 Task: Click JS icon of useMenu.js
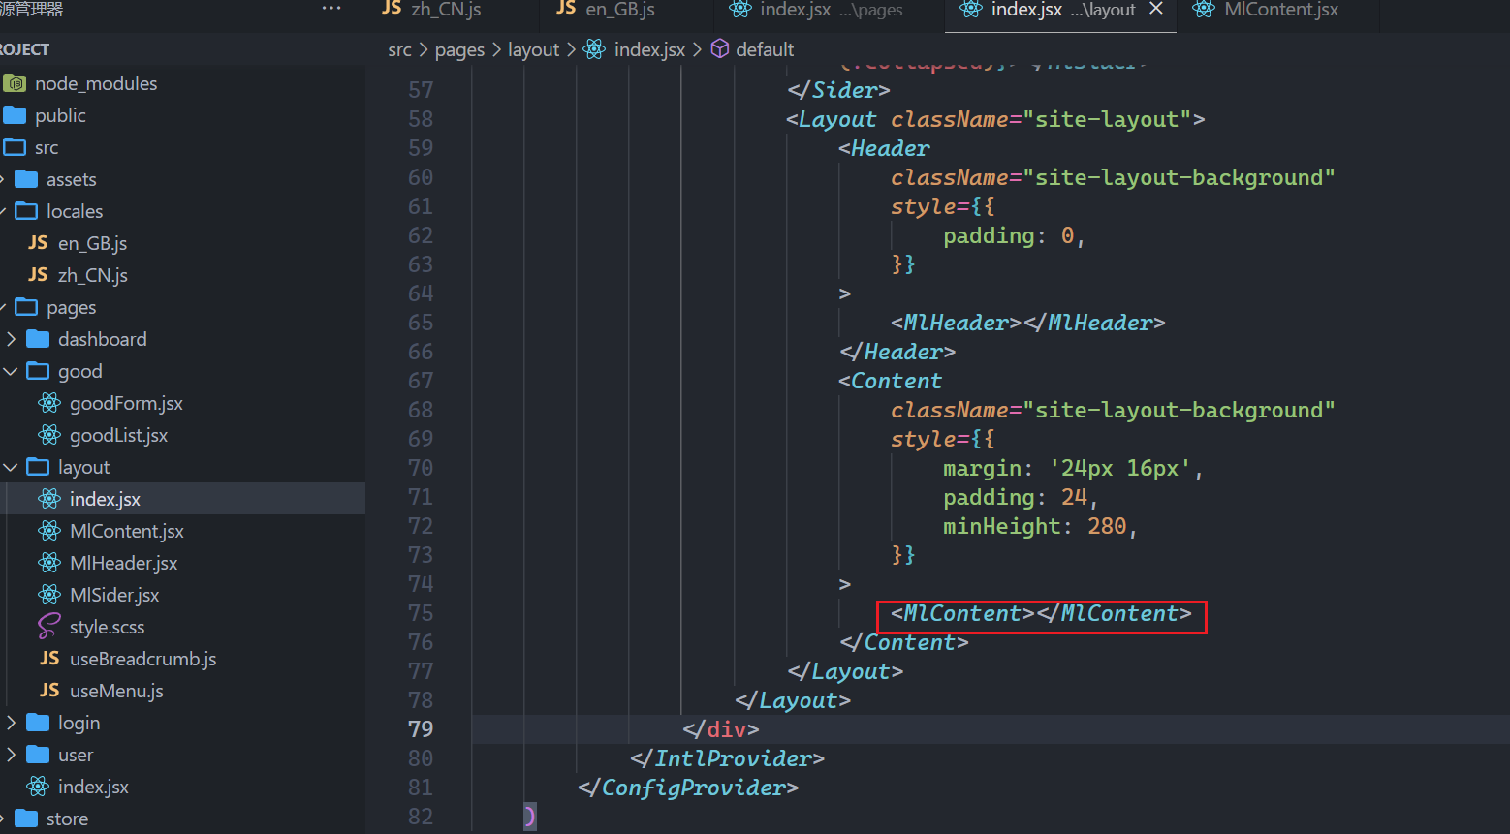pos(49,690)
